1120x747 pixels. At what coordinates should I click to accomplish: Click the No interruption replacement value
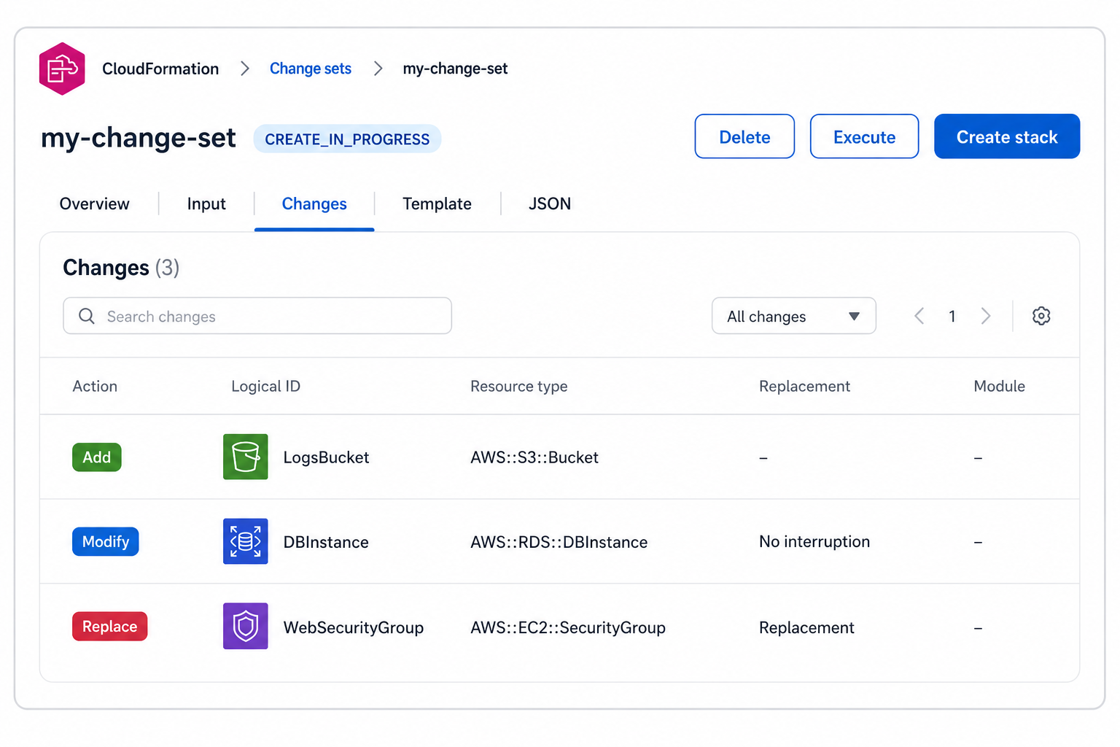coord(814,541)
